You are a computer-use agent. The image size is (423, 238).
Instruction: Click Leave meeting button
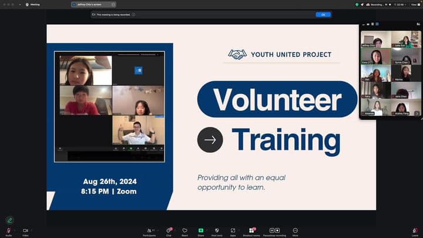tap(415, 230)
